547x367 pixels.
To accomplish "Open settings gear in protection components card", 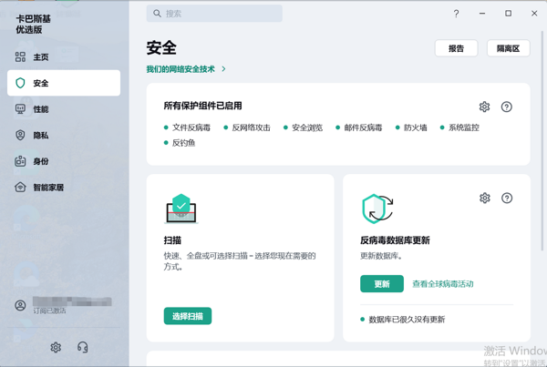I will coord(484,107).
